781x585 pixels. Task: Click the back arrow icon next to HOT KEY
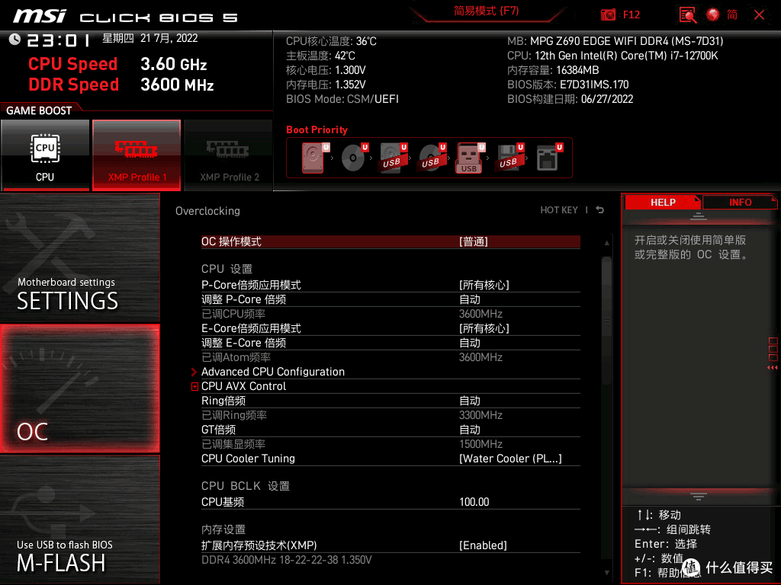point(600,210)
